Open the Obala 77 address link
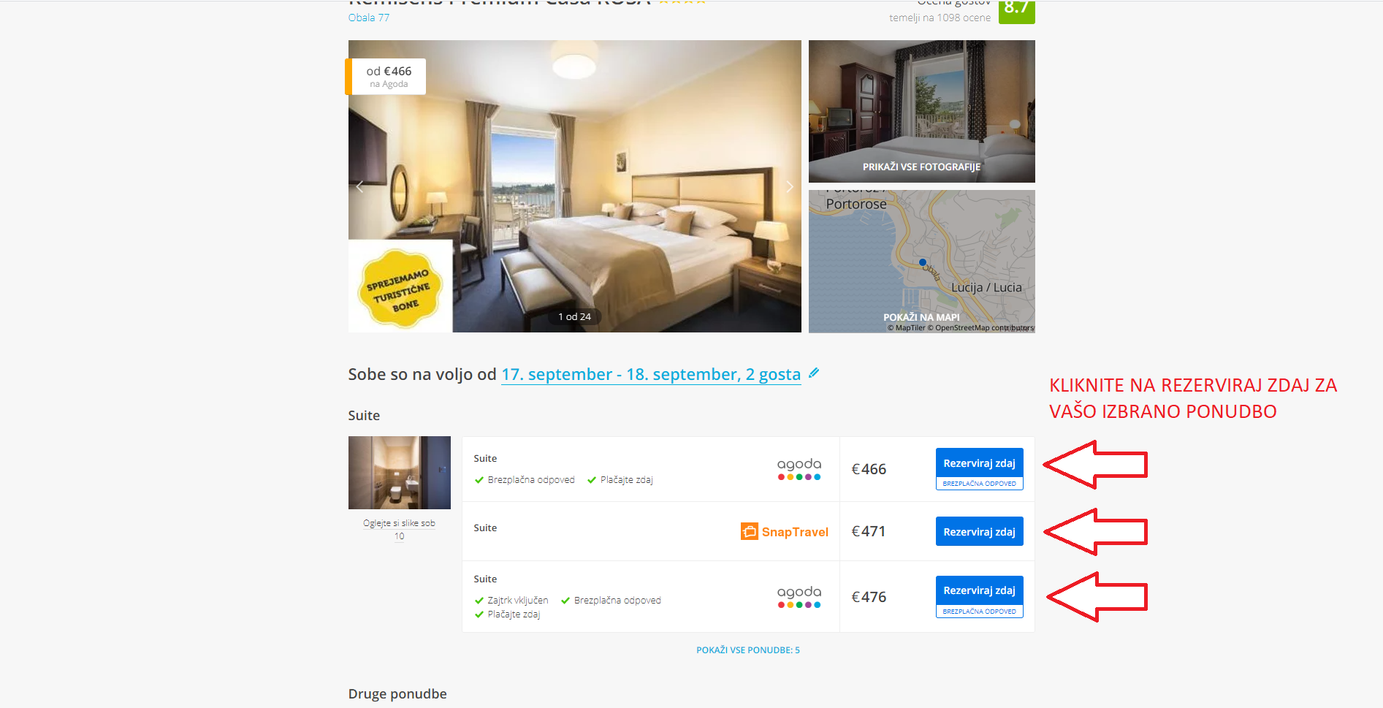This screenshot has height=708, width=1383. point(369,18)
